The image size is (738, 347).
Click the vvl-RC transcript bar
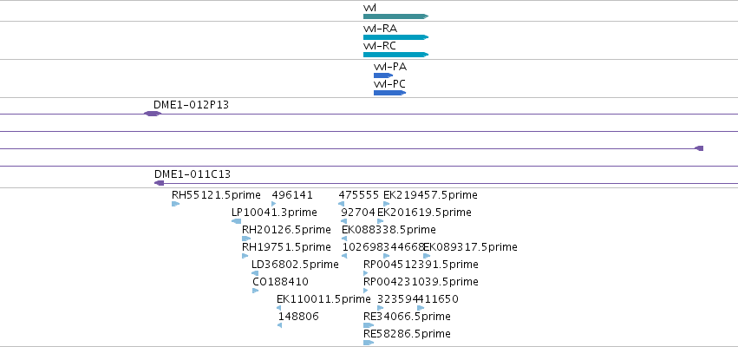tap(395, 55)
